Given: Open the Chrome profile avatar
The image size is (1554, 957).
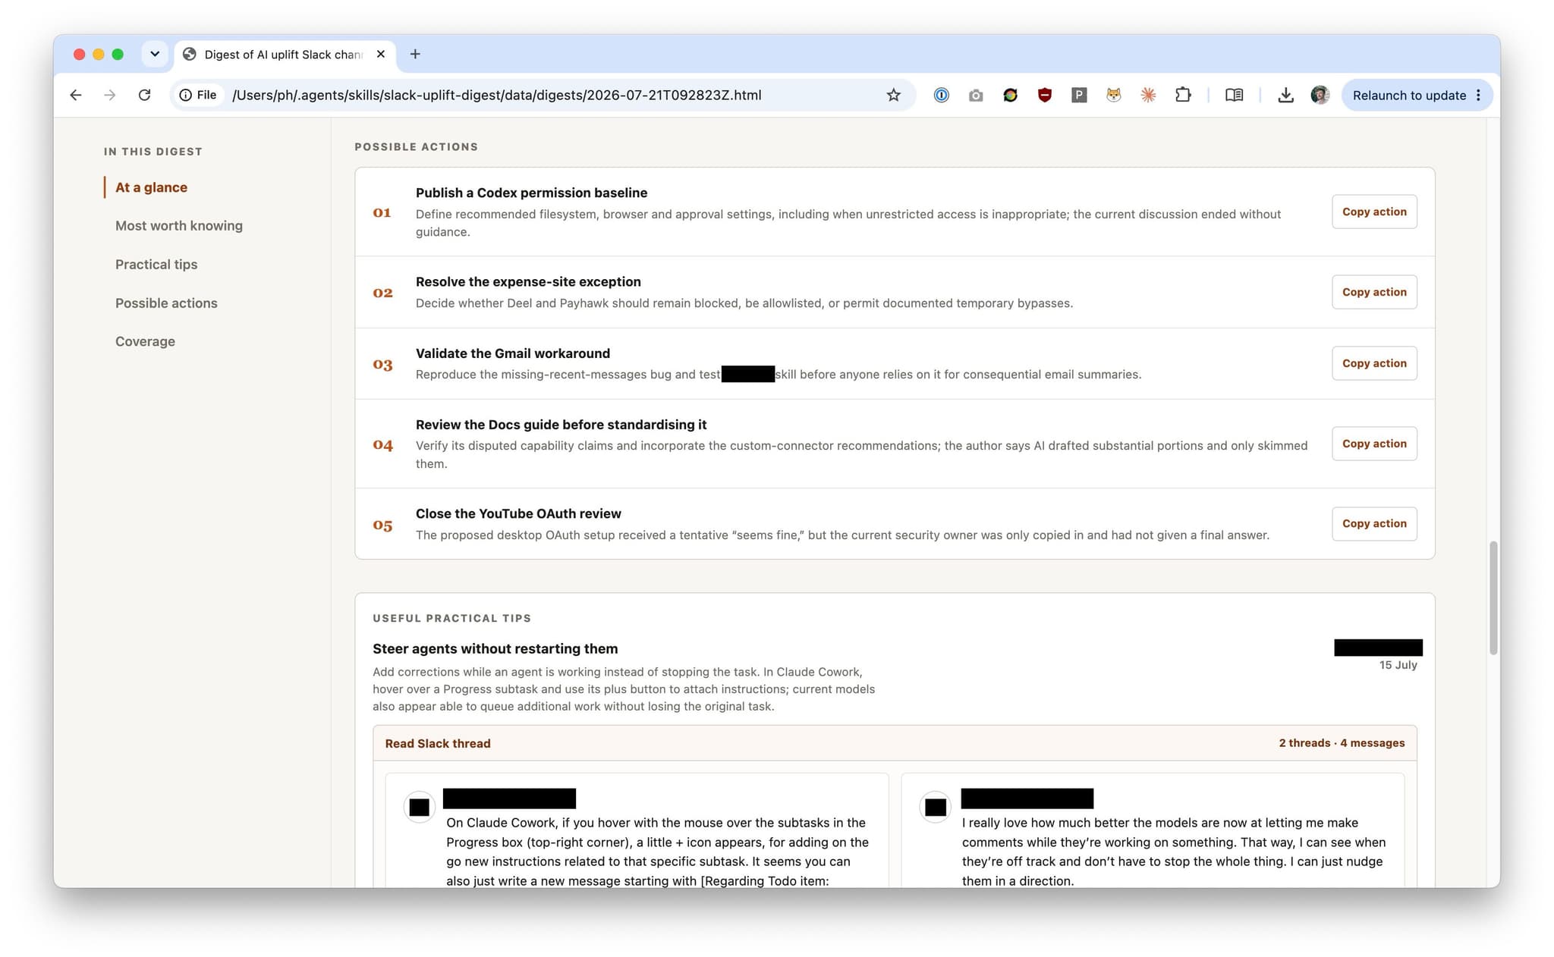Looking at the screenshot, I should coord(1320,95).
